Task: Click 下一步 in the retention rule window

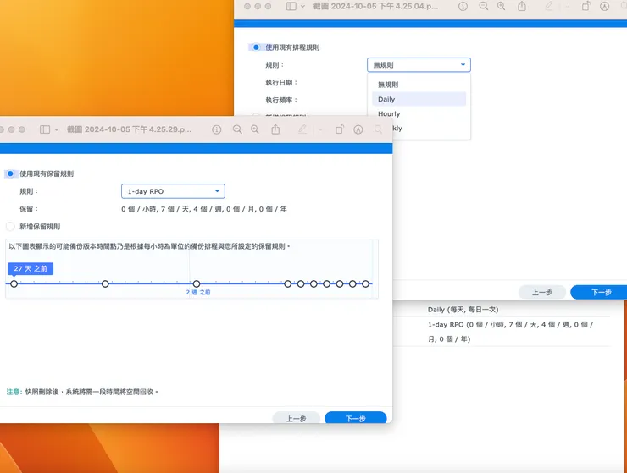Action: click(356, 418)
